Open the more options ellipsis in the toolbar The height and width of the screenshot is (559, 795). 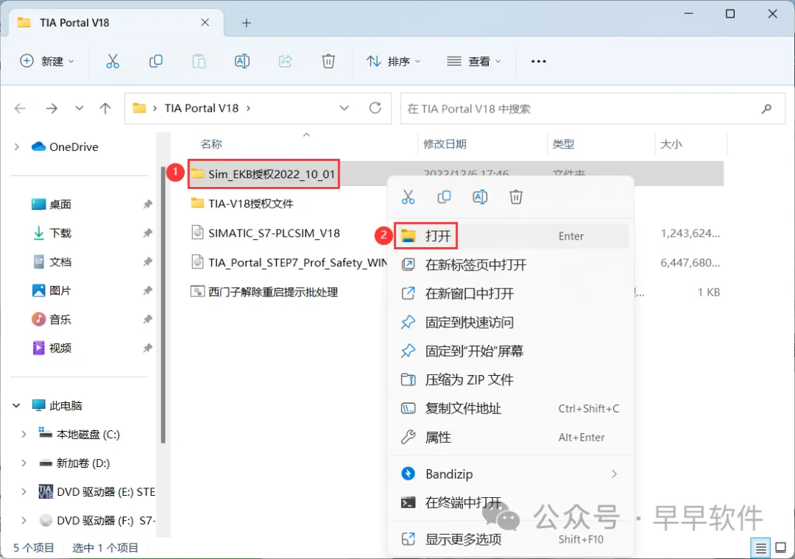pos(538,61)
